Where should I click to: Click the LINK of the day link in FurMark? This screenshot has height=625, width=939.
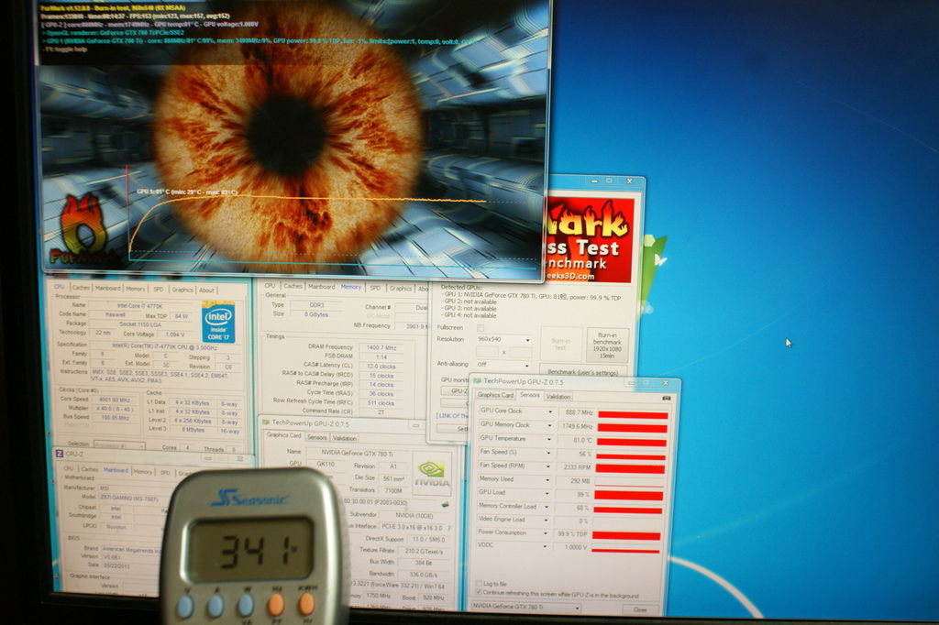coord(453,415)
